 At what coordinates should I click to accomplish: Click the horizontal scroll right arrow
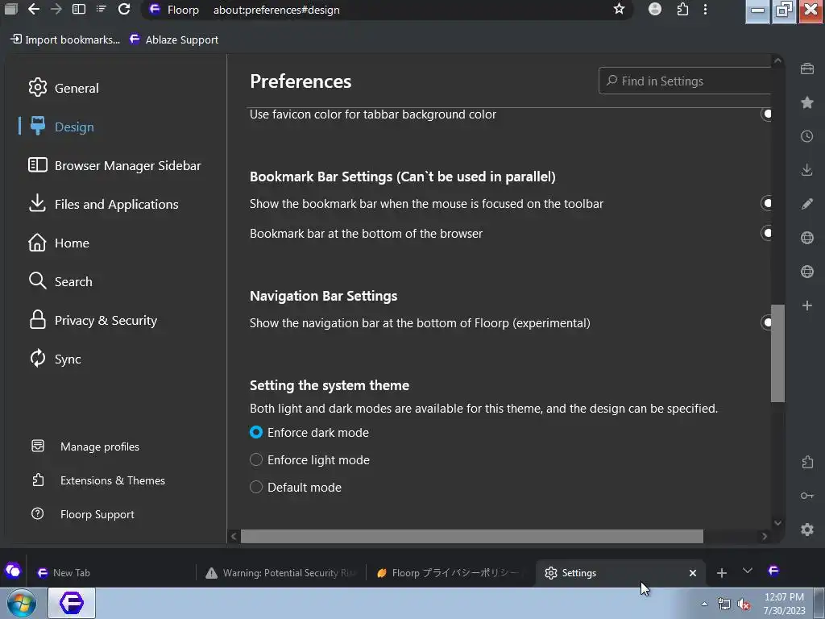pyautogui.click(x=765, y=536)
